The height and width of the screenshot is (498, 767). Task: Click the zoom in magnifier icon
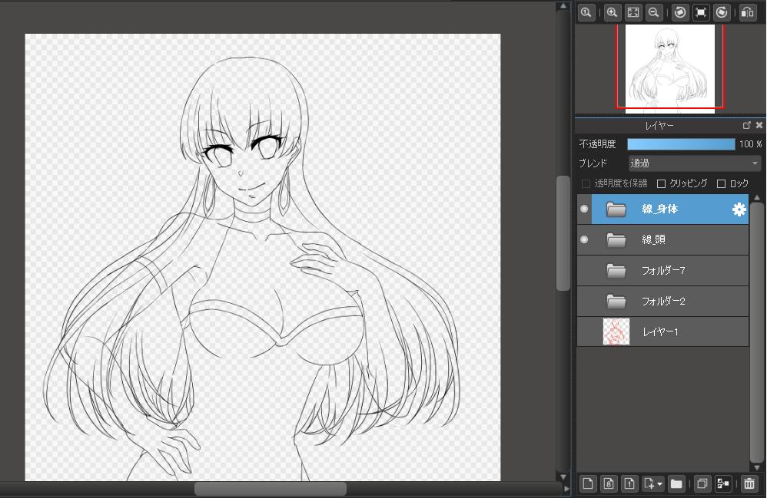(x=613, y=12)
